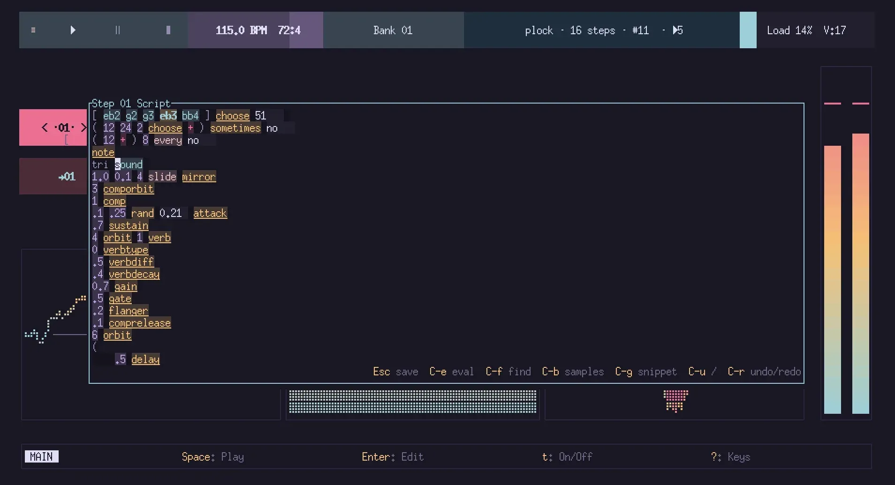Click the sometimes keyword

point(235,128)
